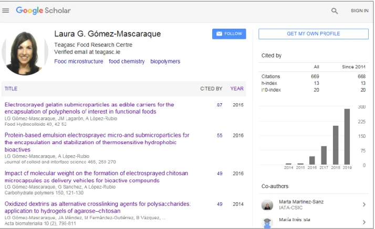Sort publications by YEAR column
The image size is (375, 229).
click(x=237, y=89)
